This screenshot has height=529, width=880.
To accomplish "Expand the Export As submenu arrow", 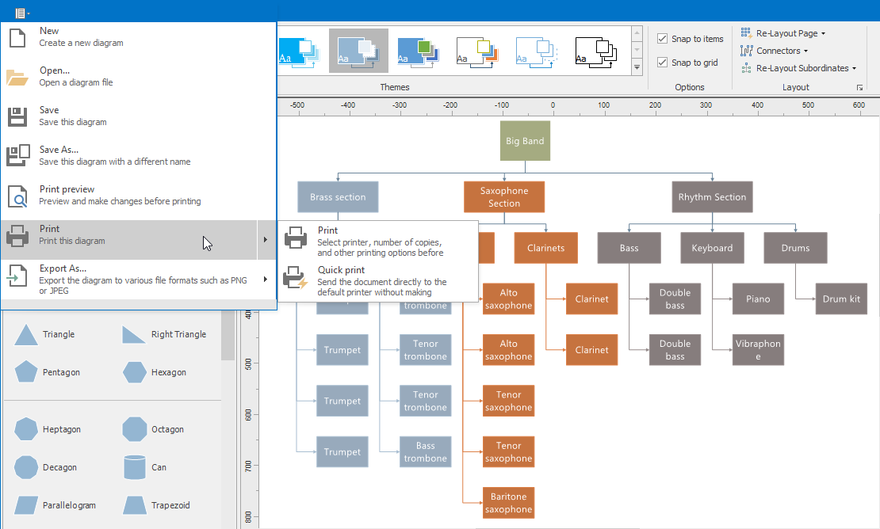I will coord(266,279).
